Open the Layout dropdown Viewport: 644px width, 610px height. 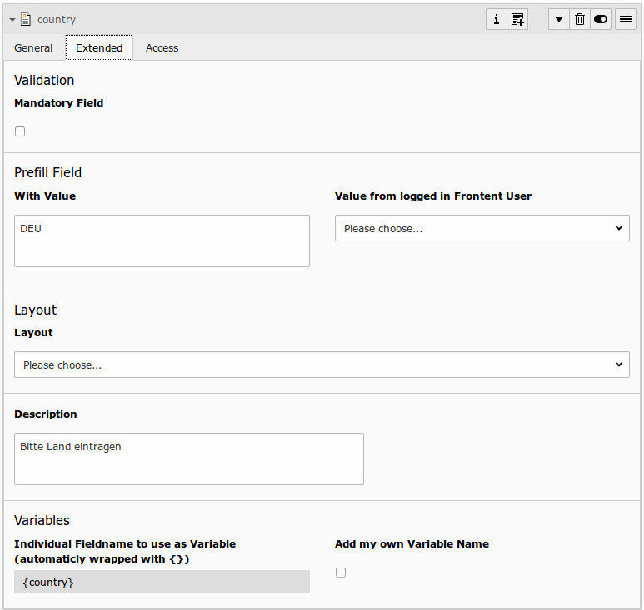322,365
